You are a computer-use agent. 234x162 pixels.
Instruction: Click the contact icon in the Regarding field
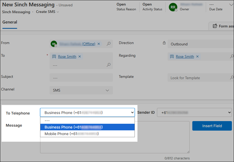pos(172,56)
